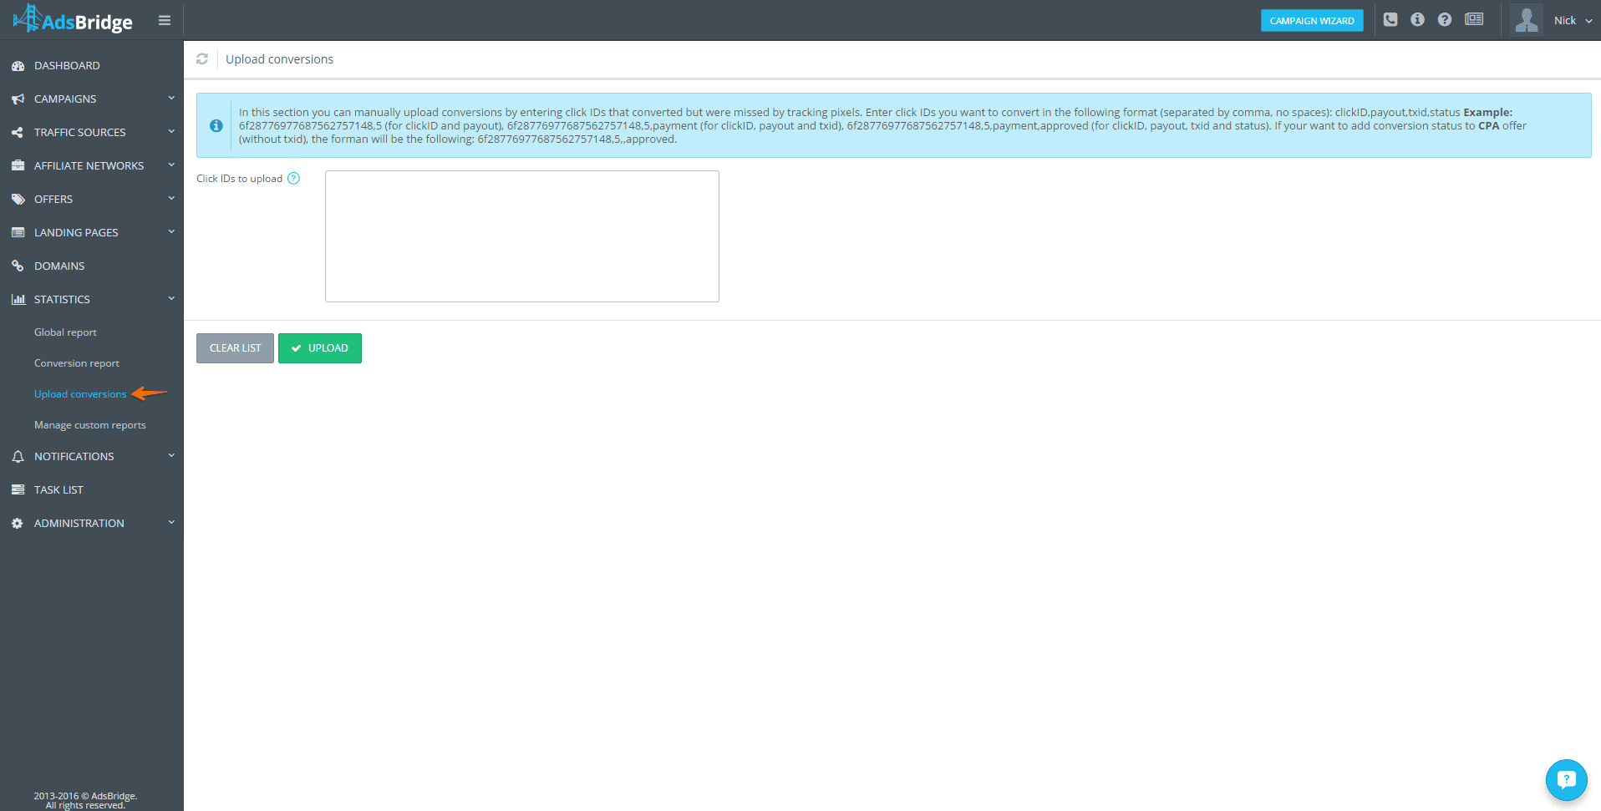Click the Administration gear icon
Image resolution: width=1601 pixels, height=811 pixels.
pyautogui.click(x=18, y=524)
